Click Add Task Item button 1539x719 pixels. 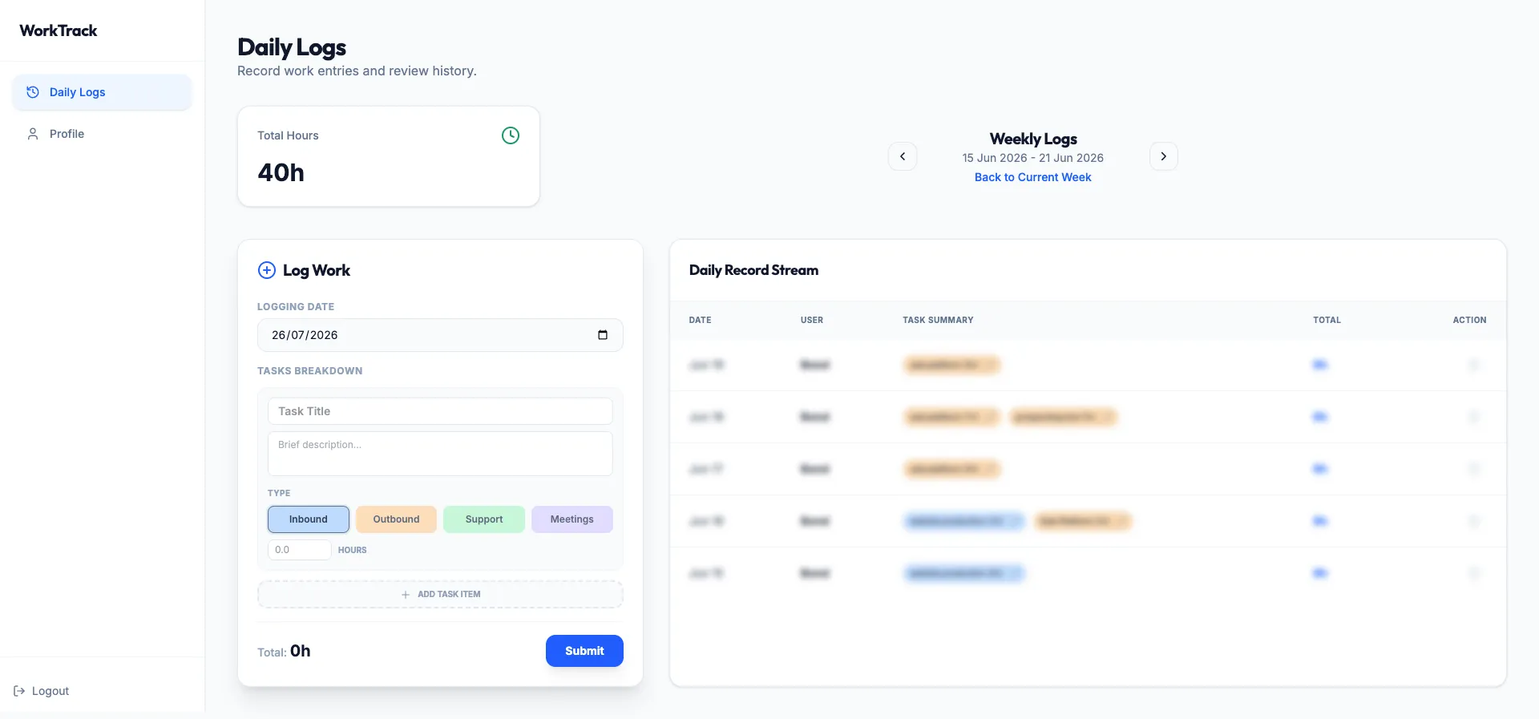(440, 595)
